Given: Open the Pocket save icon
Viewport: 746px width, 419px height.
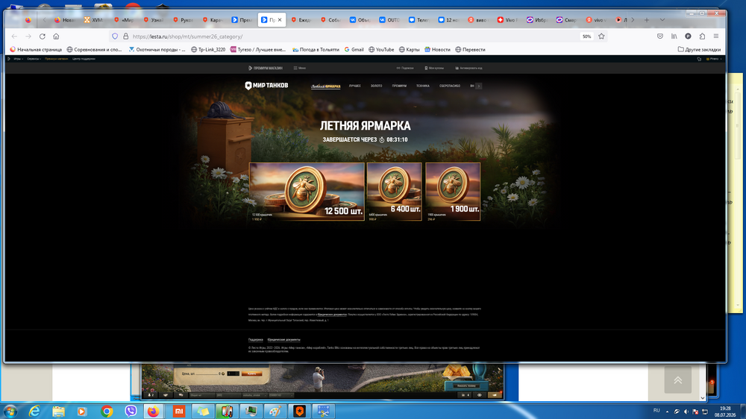Looking at the screenshot, I should click(x=660, y=36).
